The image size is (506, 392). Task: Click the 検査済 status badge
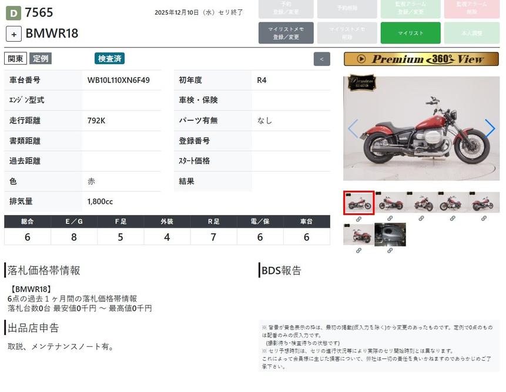pos(109,59)
